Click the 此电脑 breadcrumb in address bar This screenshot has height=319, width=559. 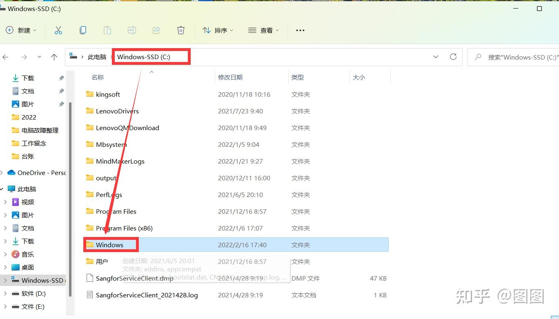tap(97, 57)
